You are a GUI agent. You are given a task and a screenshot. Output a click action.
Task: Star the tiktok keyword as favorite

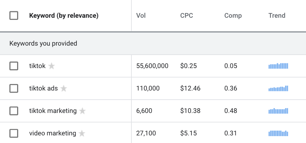52,66
